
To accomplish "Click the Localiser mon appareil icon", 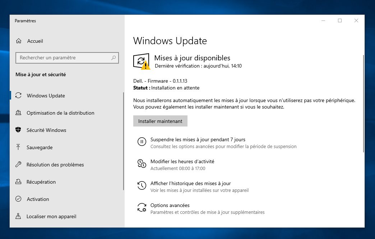I will [18, 216].
